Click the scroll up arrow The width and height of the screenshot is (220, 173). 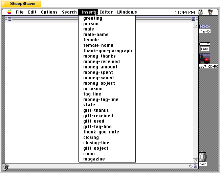coord(195,25)
